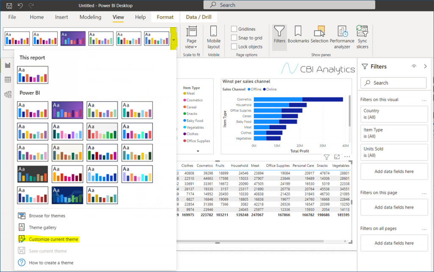
Task: Switch to the Data / Drill tab
Action: pyautogui.click(x=199, y=17)
